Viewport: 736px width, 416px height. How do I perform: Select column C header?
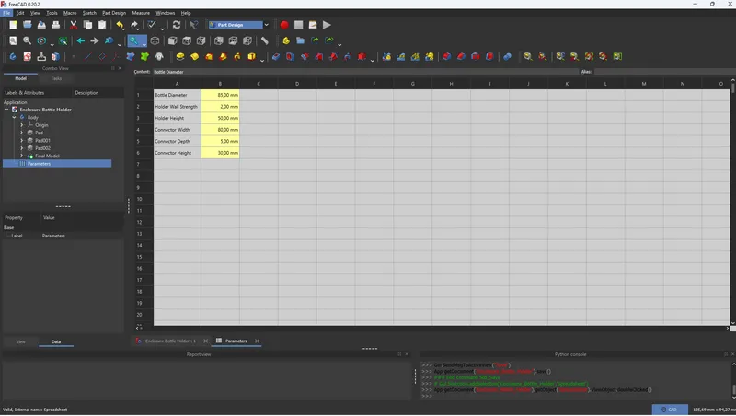point(259,84)
